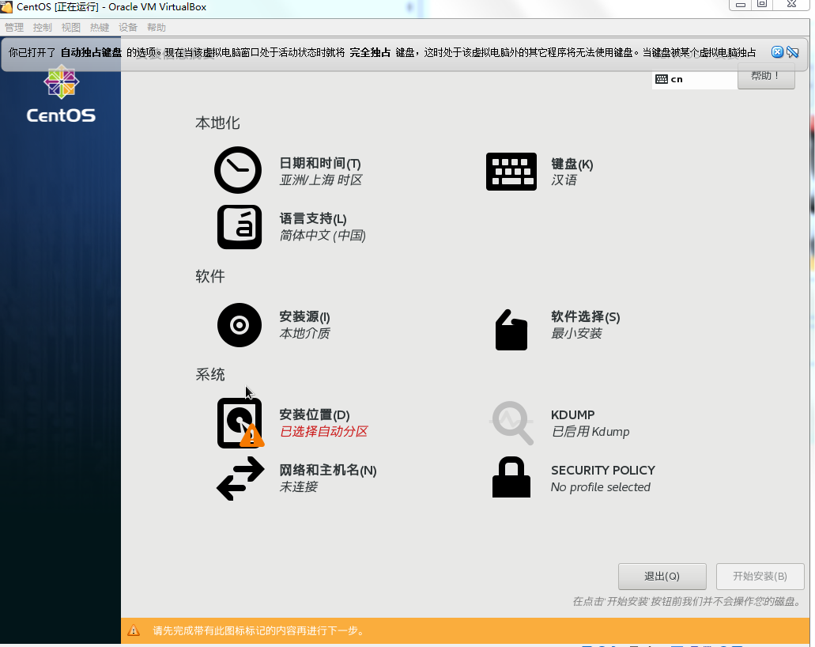
Task: Click the 未连接 network status text
Action: (298, 486)
